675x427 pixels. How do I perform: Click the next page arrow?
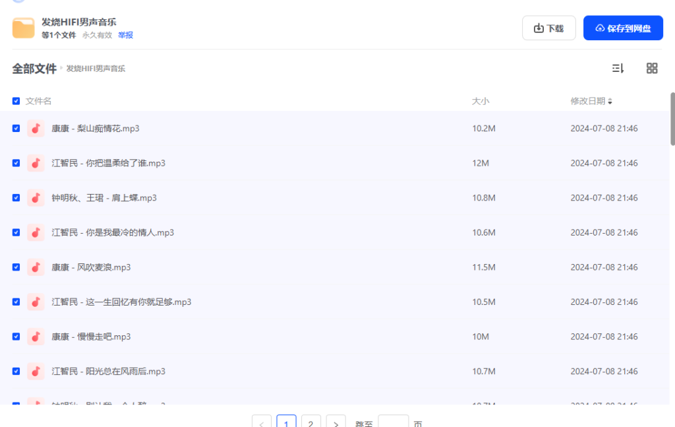[336, 422]
